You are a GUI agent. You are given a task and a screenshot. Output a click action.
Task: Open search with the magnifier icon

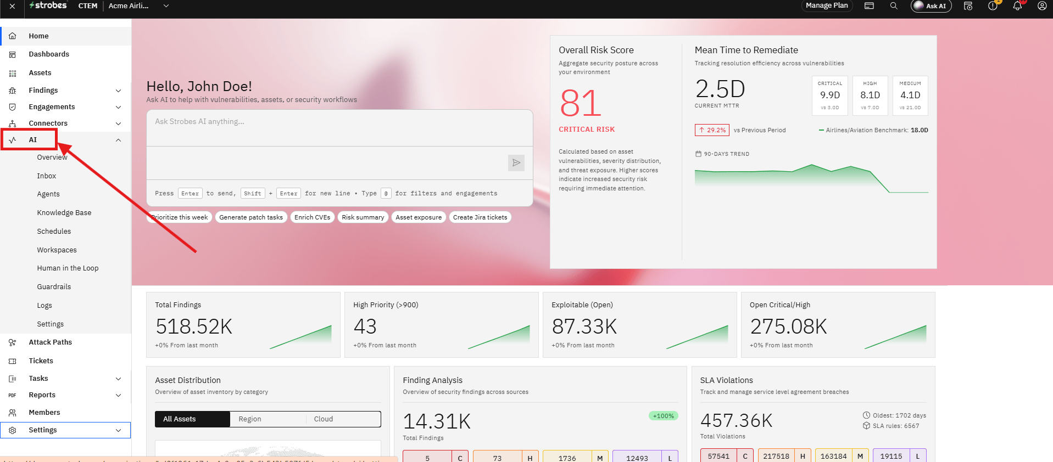[894, 5]
